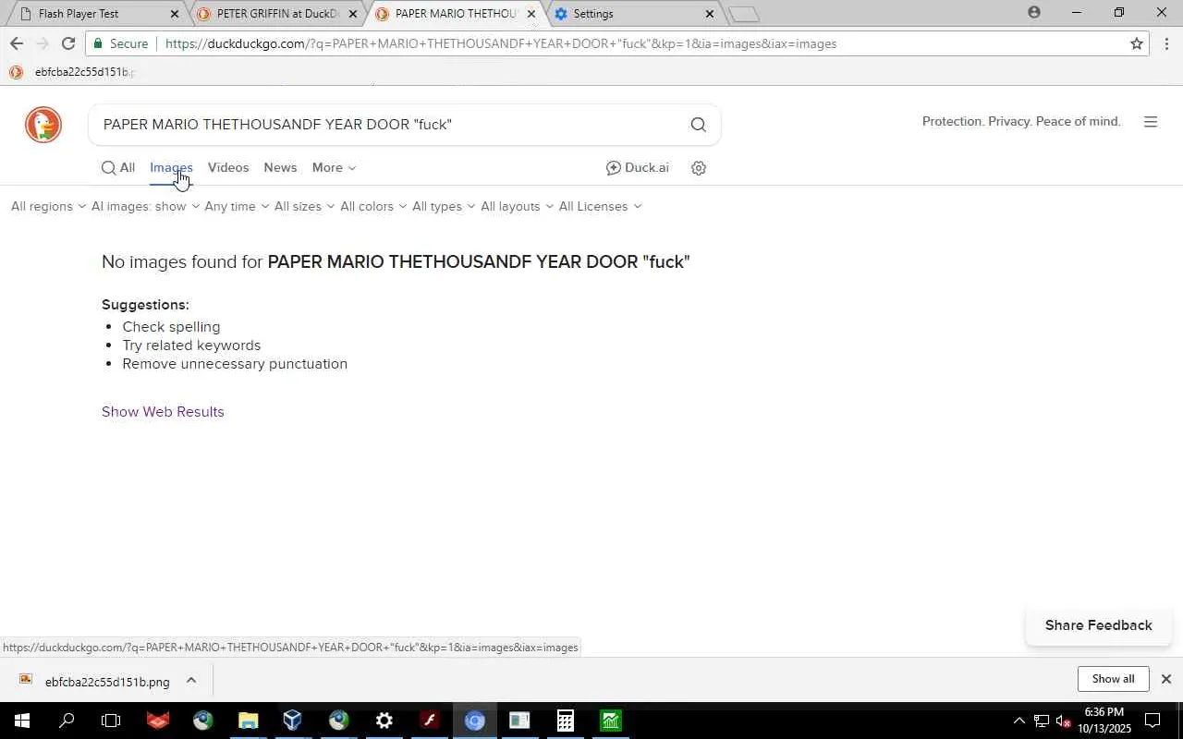Expand options for downloaded png file

191,681
